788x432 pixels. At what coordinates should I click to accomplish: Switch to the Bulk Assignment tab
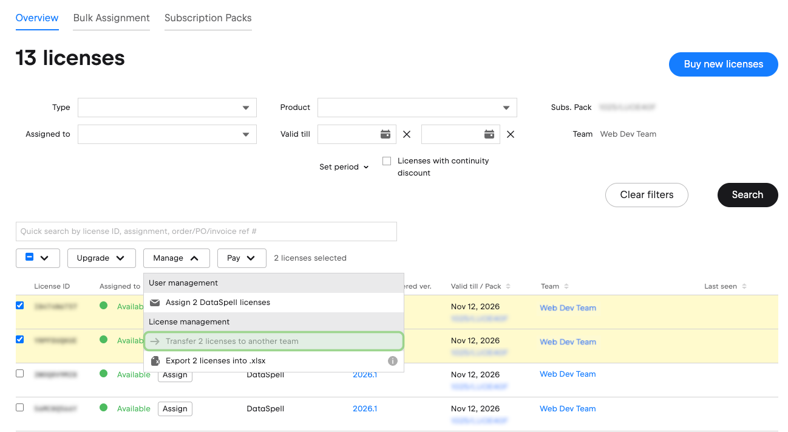pyautogui.click(x=112, y=18)
